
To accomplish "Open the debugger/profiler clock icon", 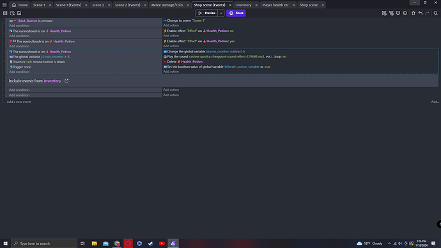I will click(x=12, y=13).
